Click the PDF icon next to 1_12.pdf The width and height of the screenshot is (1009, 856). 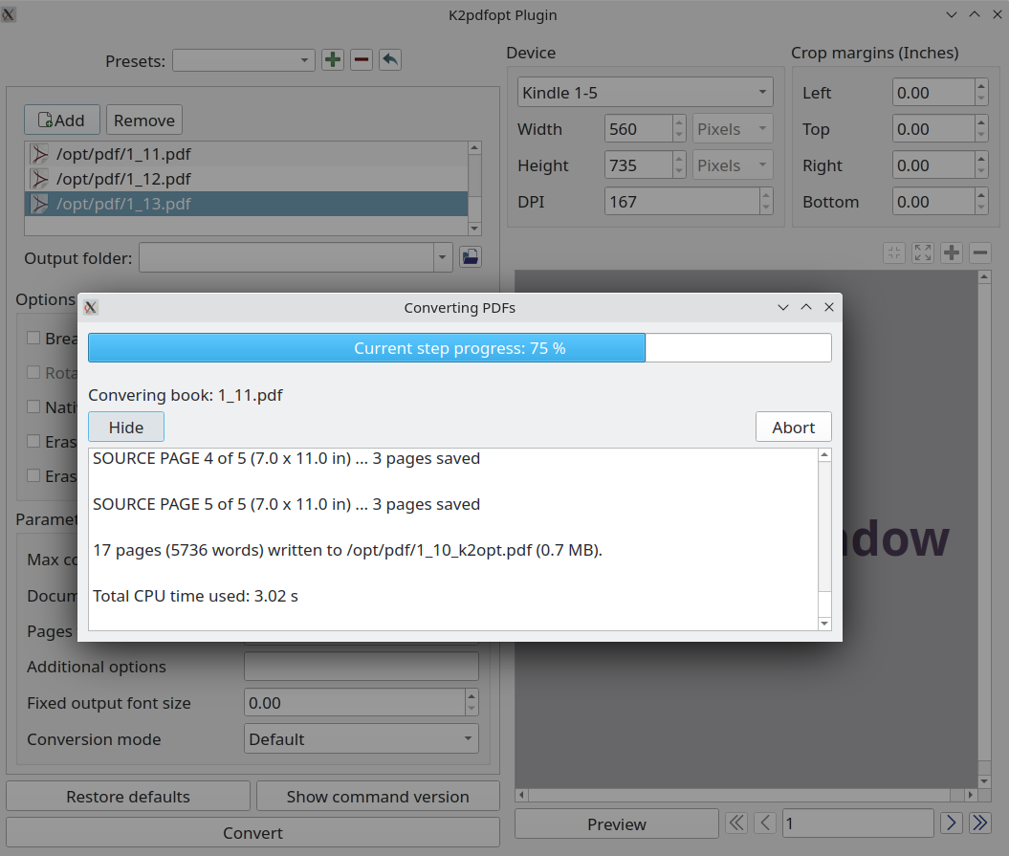coord(40,179)
